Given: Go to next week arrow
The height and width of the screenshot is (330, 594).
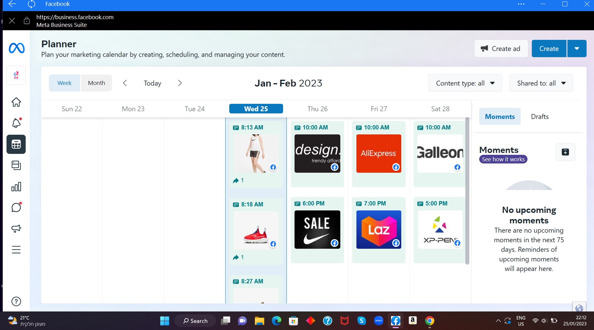Looking at the screenshot, I should [180, 83].
